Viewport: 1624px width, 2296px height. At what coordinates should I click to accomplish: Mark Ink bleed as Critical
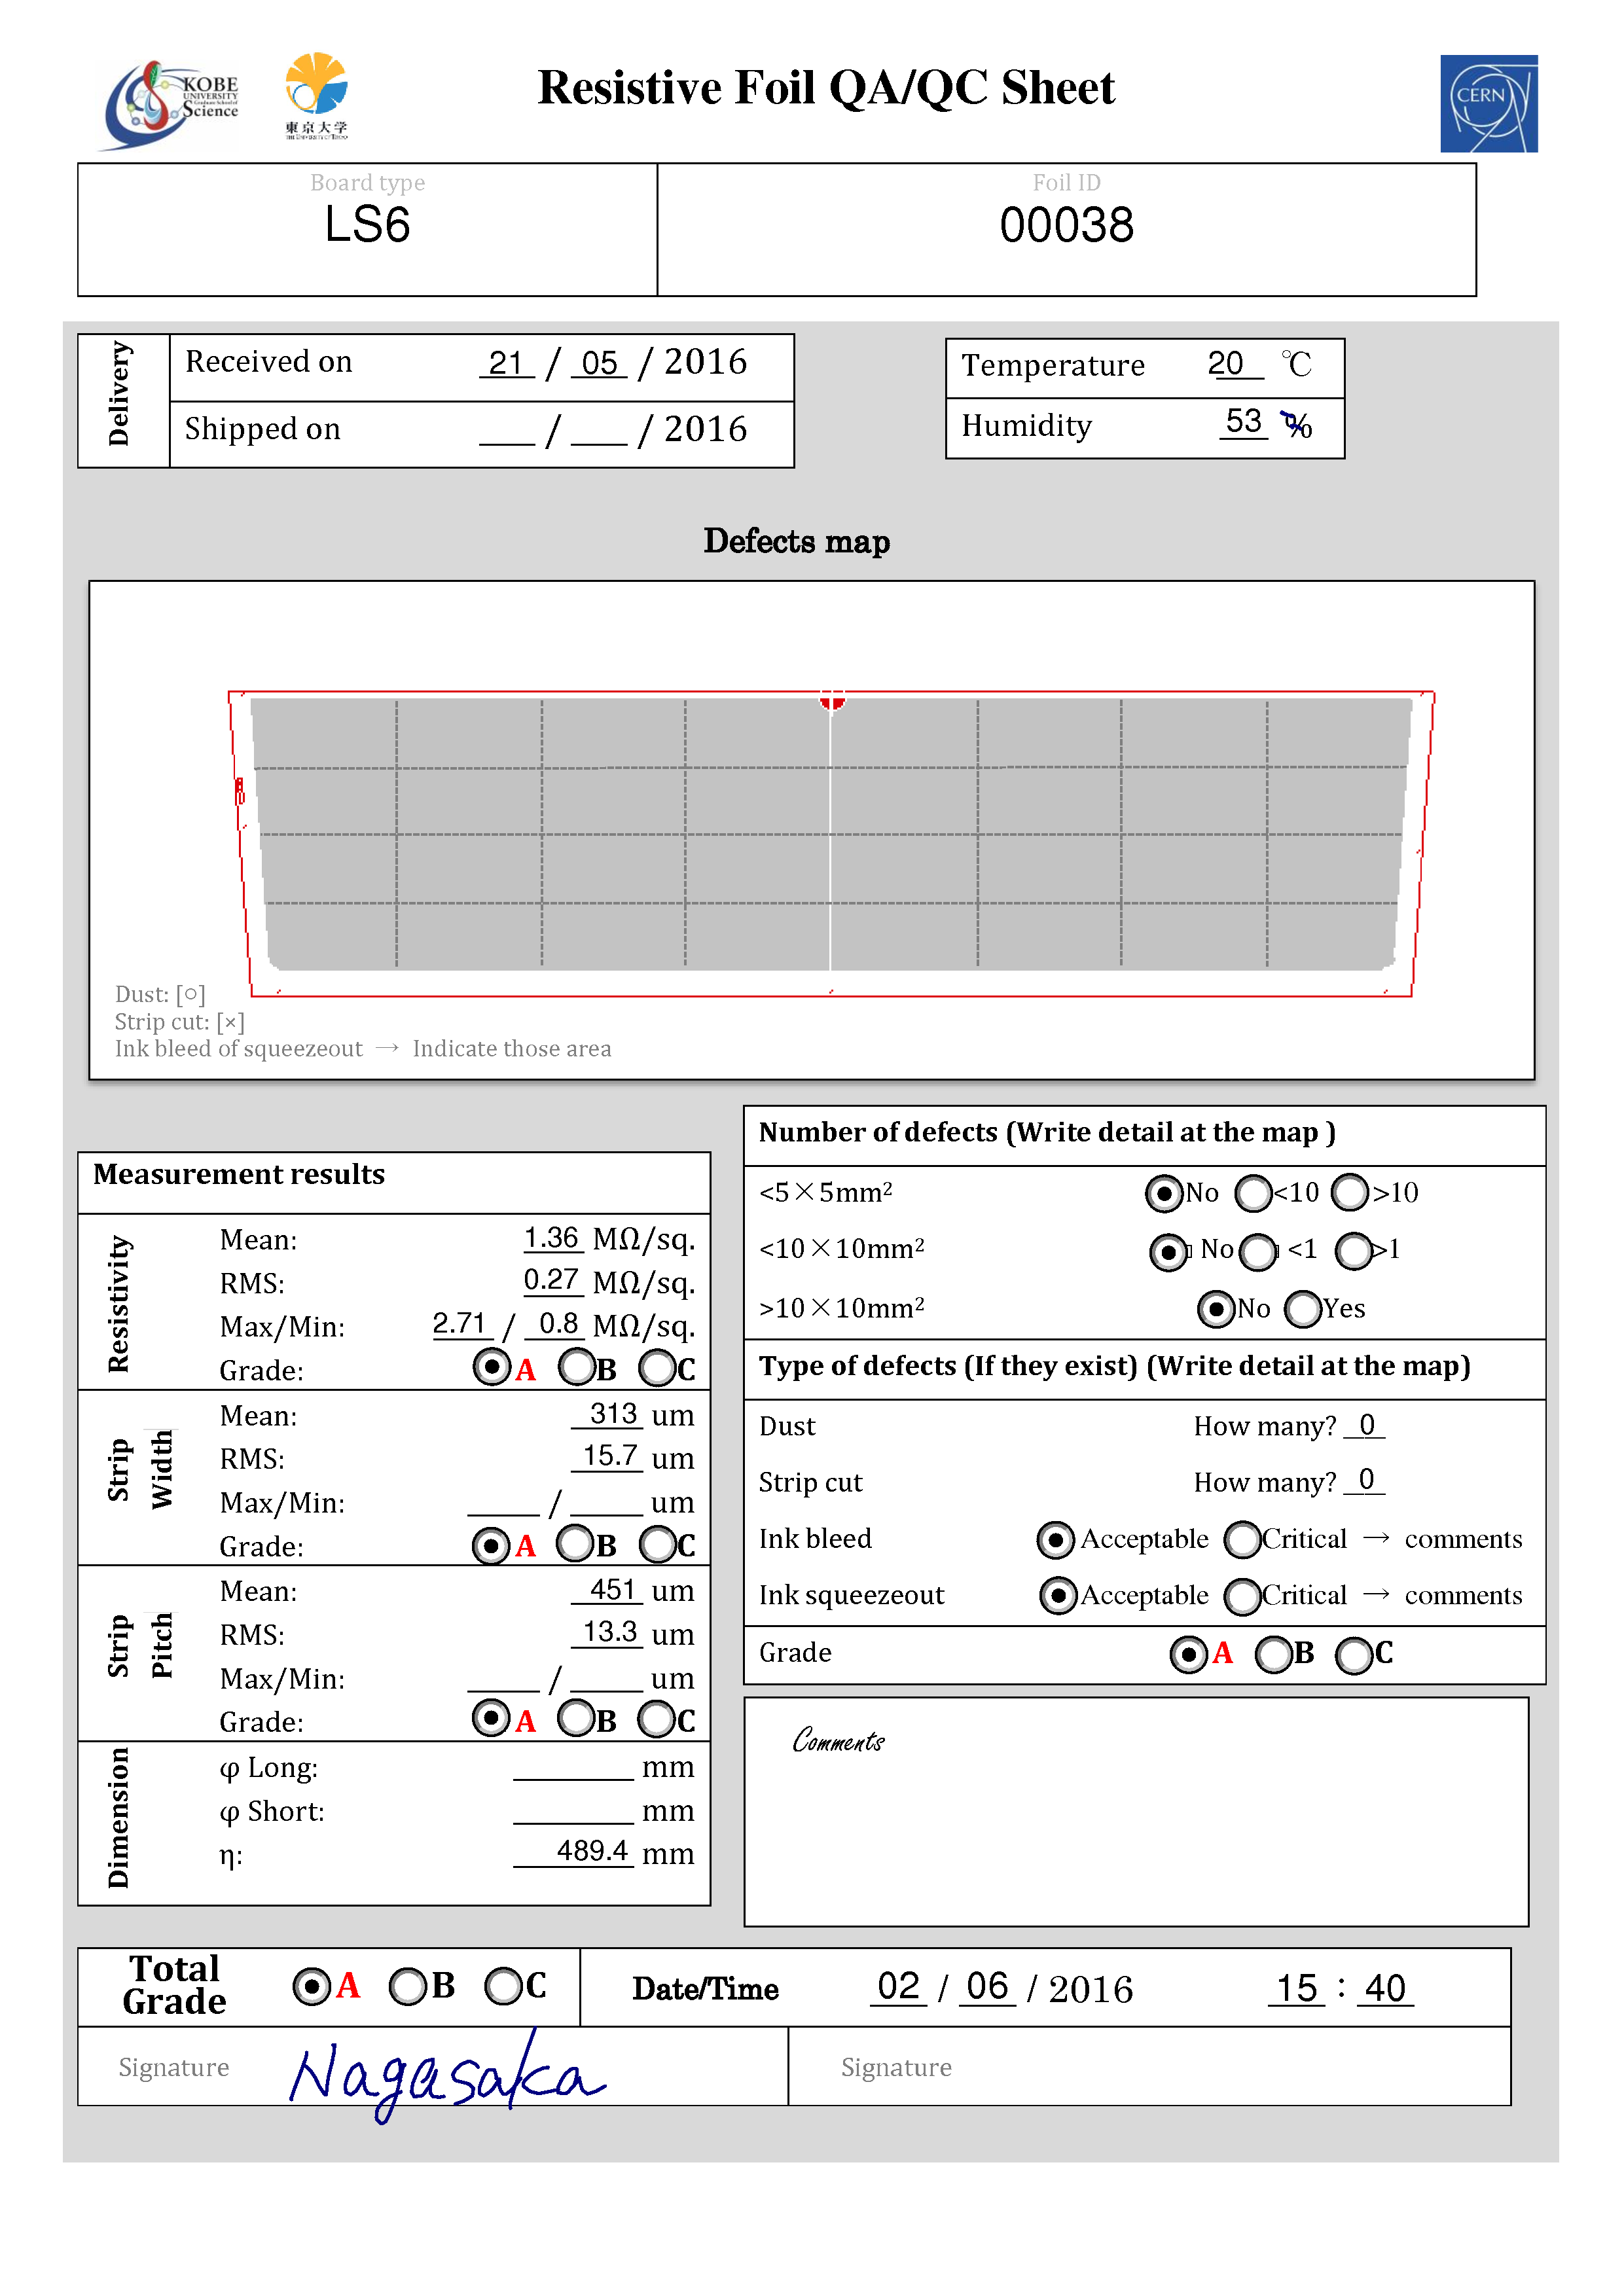(1242, 1540)
